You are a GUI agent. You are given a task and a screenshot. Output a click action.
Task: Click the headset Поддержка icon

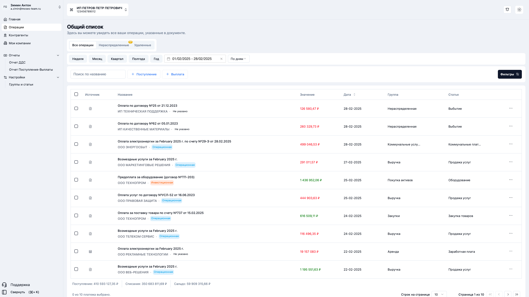pyautogui.click(x=4, y=285)
